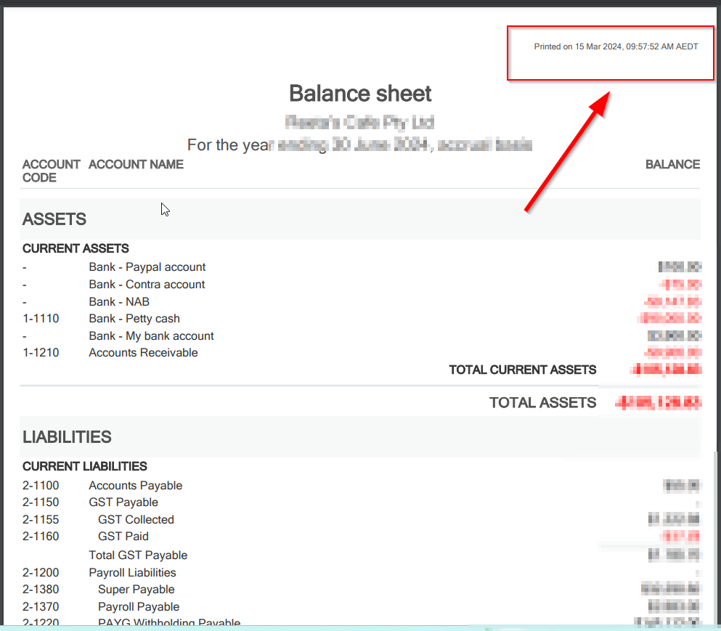Image resolution: width=721 pixels, height=631 pixels.
Task: Select the Bank - My bank account row
Action: tap(361, 335)
